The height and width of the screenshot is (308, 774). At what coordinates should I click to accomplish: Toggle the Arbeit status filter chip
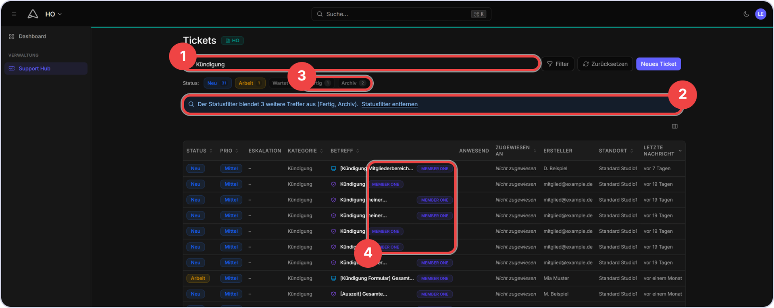(250, 83)
